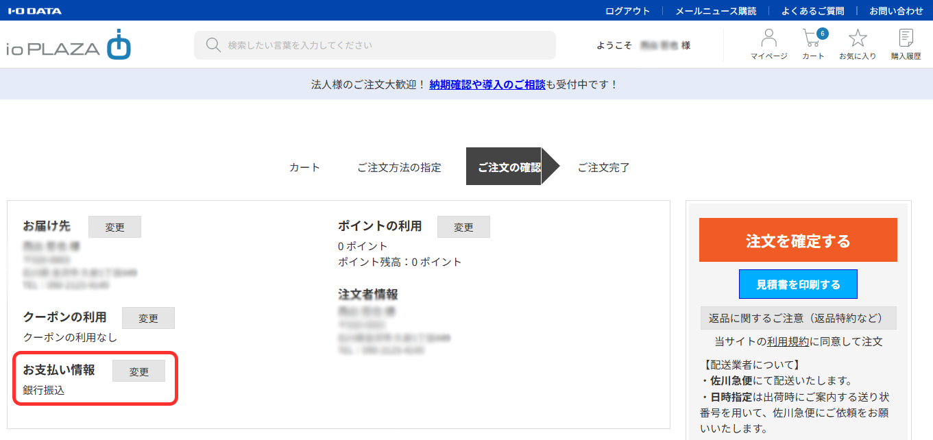Click the search magnifier icon
This screenshot has height=440, width=933.
[x=213, y=45]
